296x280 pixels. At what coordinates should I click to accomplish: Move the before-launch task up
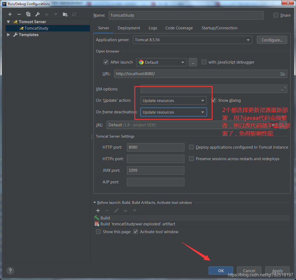(x=125, y=211)
